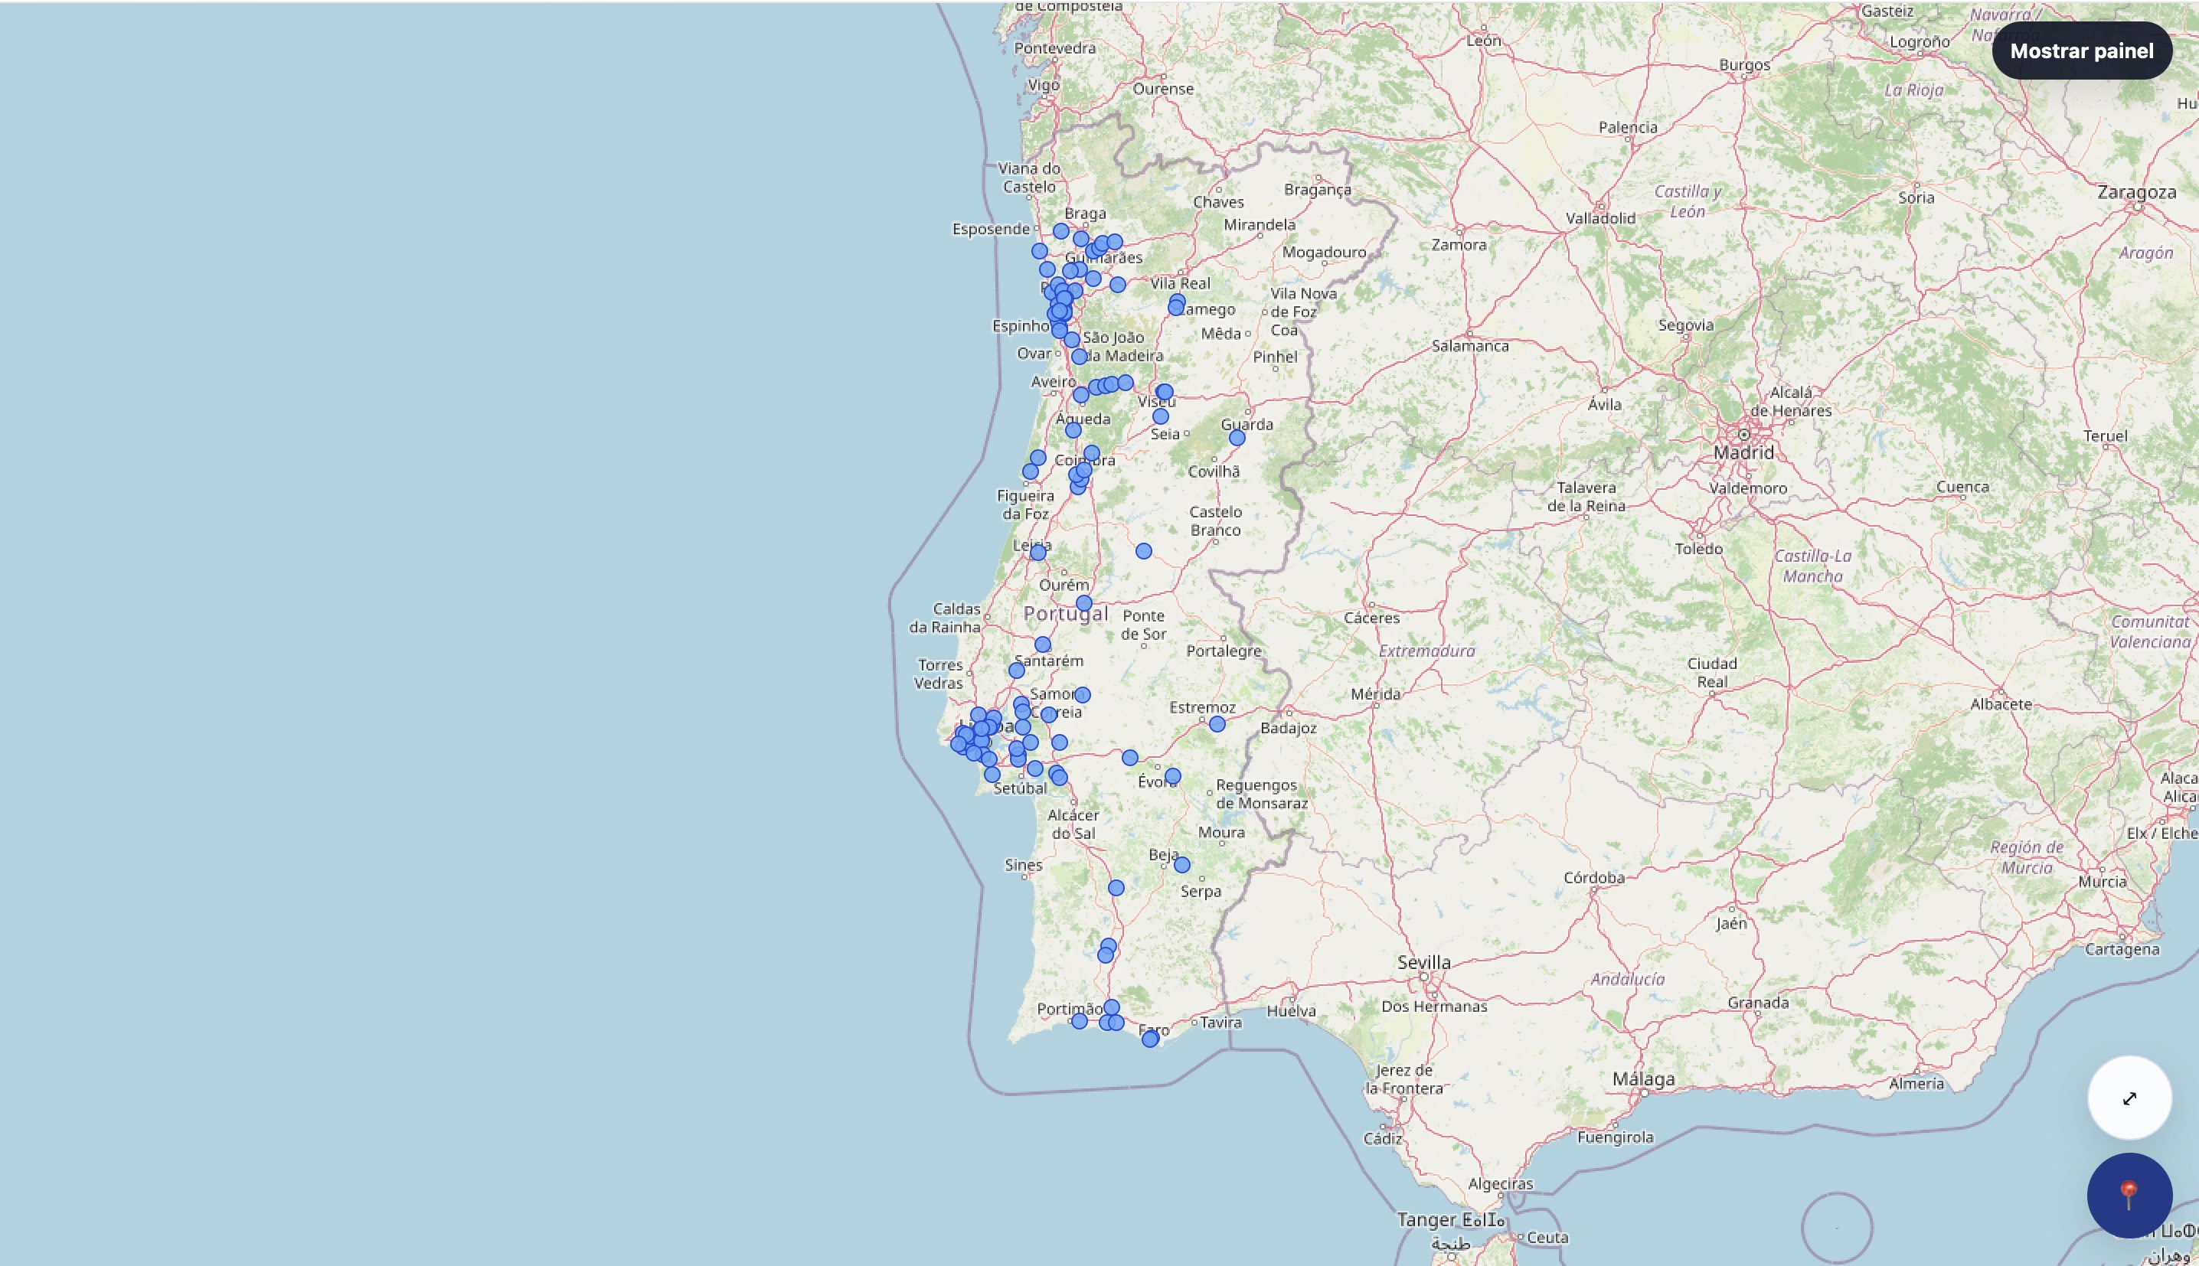The image size is (2199, 1266).
Task: Click the Cáceres city label
Action: point(1372,618)
